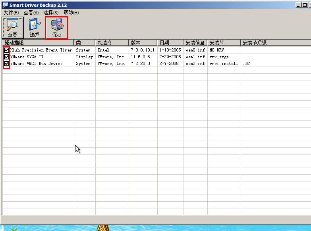The height and width of the screenshot is (231, 311).
Task: Click date 2-29-2008 cell
Action: click(x=170, y=57)
